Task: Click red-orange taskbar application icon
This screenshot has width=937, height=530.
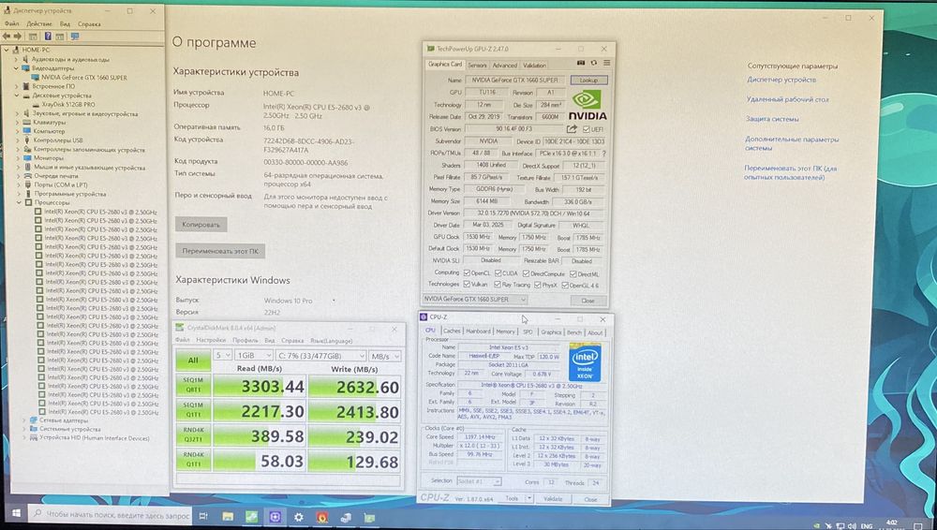Action: point(322,517)
